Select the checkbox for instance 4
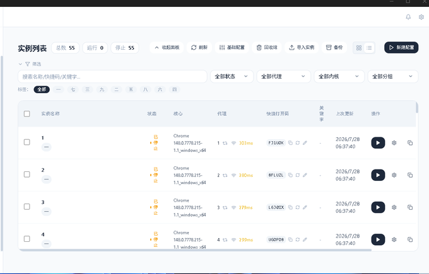Viewport: 429px width, 274px height. click(26, 239)
